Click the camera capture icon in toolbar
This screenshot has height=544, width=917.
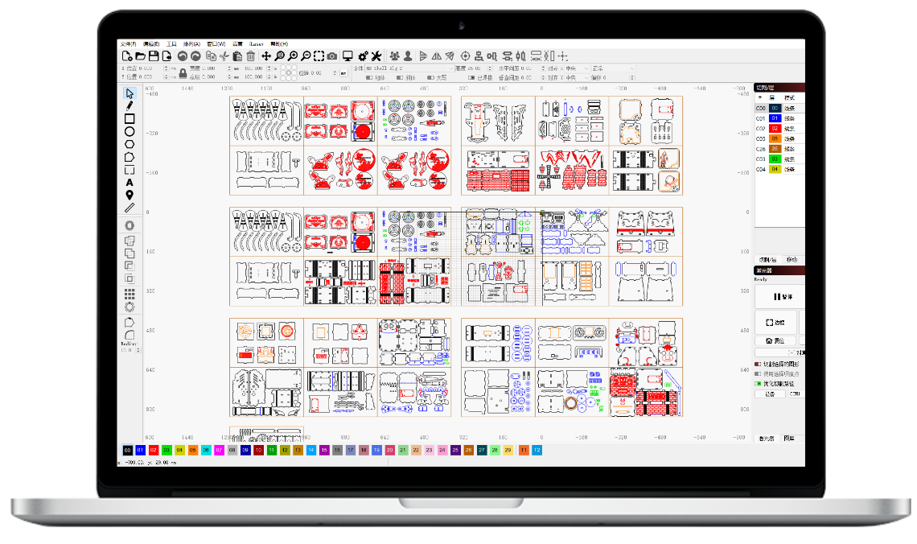click(x=332, y=56)
